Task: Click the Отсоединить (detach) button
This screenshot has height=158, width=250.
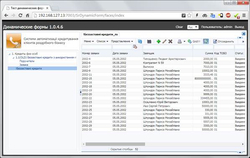Action: (224, 41)
